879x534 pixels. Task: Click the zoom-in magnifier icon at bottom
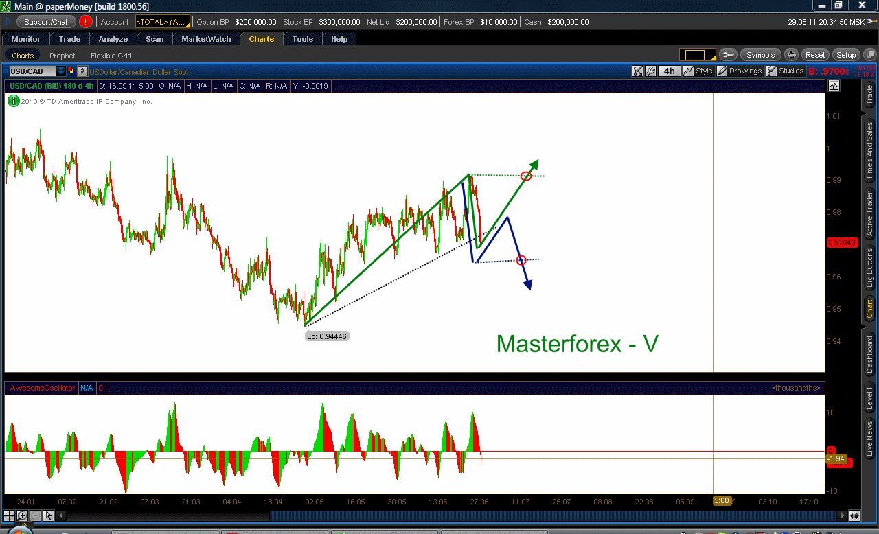tap(22, 515)
